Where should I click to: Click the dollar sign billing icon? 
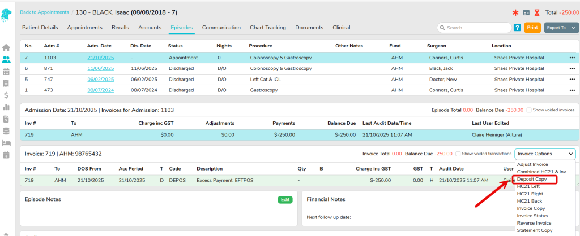pos(6,95)
